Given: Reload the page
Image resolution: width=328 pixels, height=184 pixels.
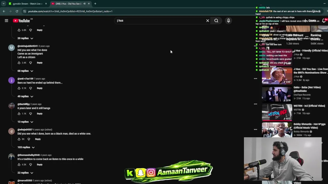Looking at the screenshot, I should pyautogui.click(x=17, y=11).
